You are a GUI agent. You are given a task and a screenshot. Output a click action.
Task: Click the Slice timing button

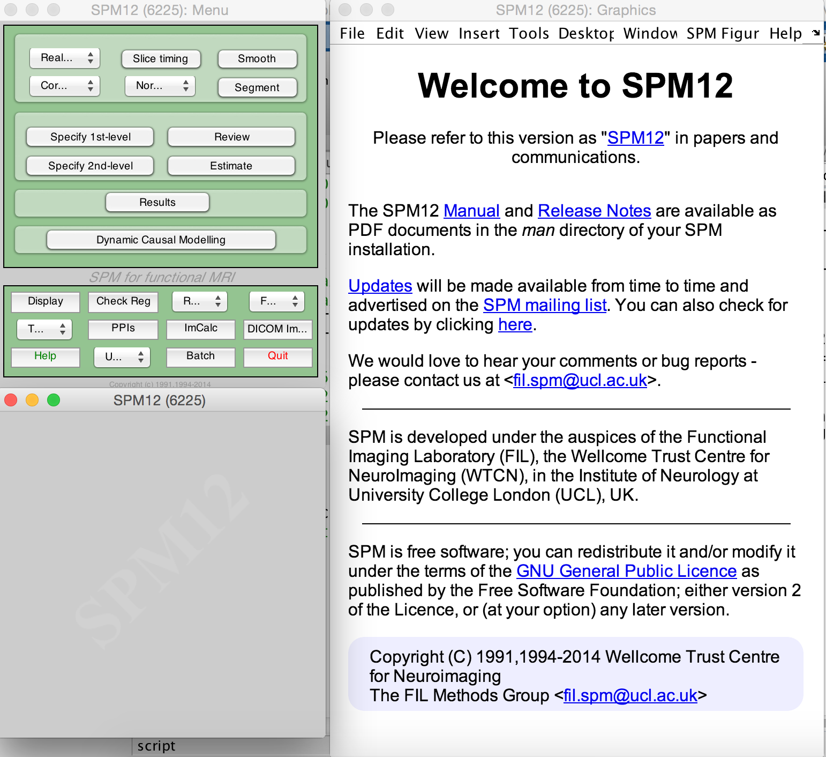(x=161, y=58)
